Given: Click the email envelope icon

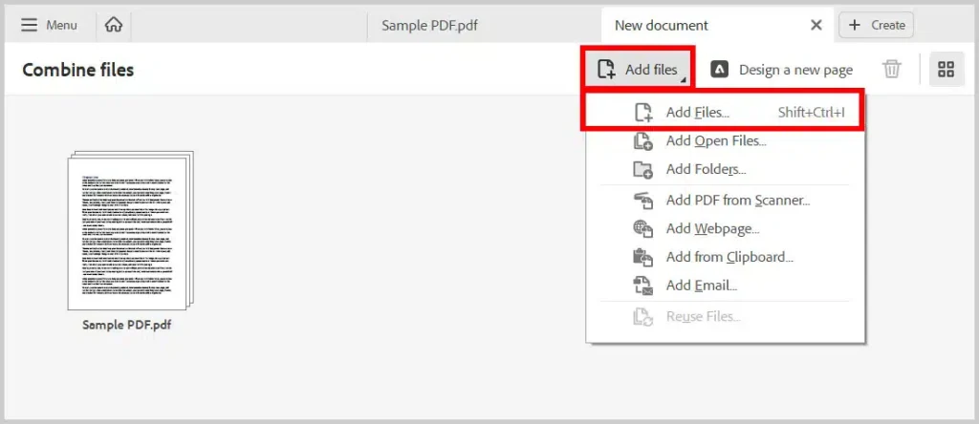Looking at the screenshot, I should pos(643,286).
